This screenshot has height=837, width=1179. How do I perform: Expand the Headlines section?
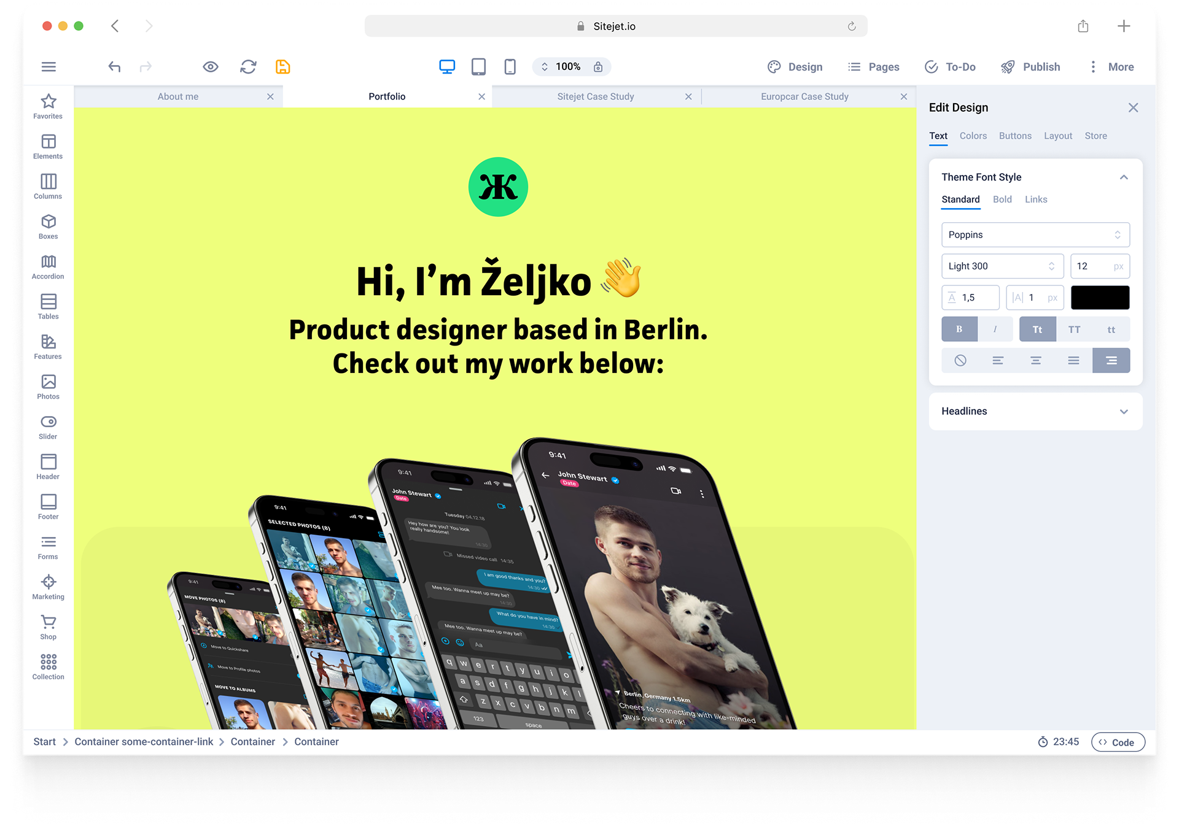click(x=1035, y=411)
